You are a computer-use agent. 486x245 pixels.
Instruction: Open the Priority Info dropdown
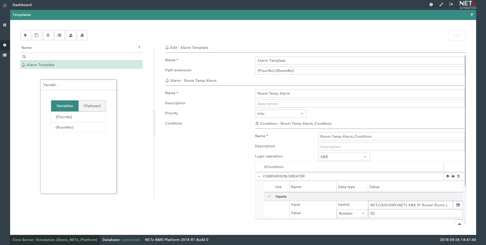pyautogui.click(x=281, y=114)
